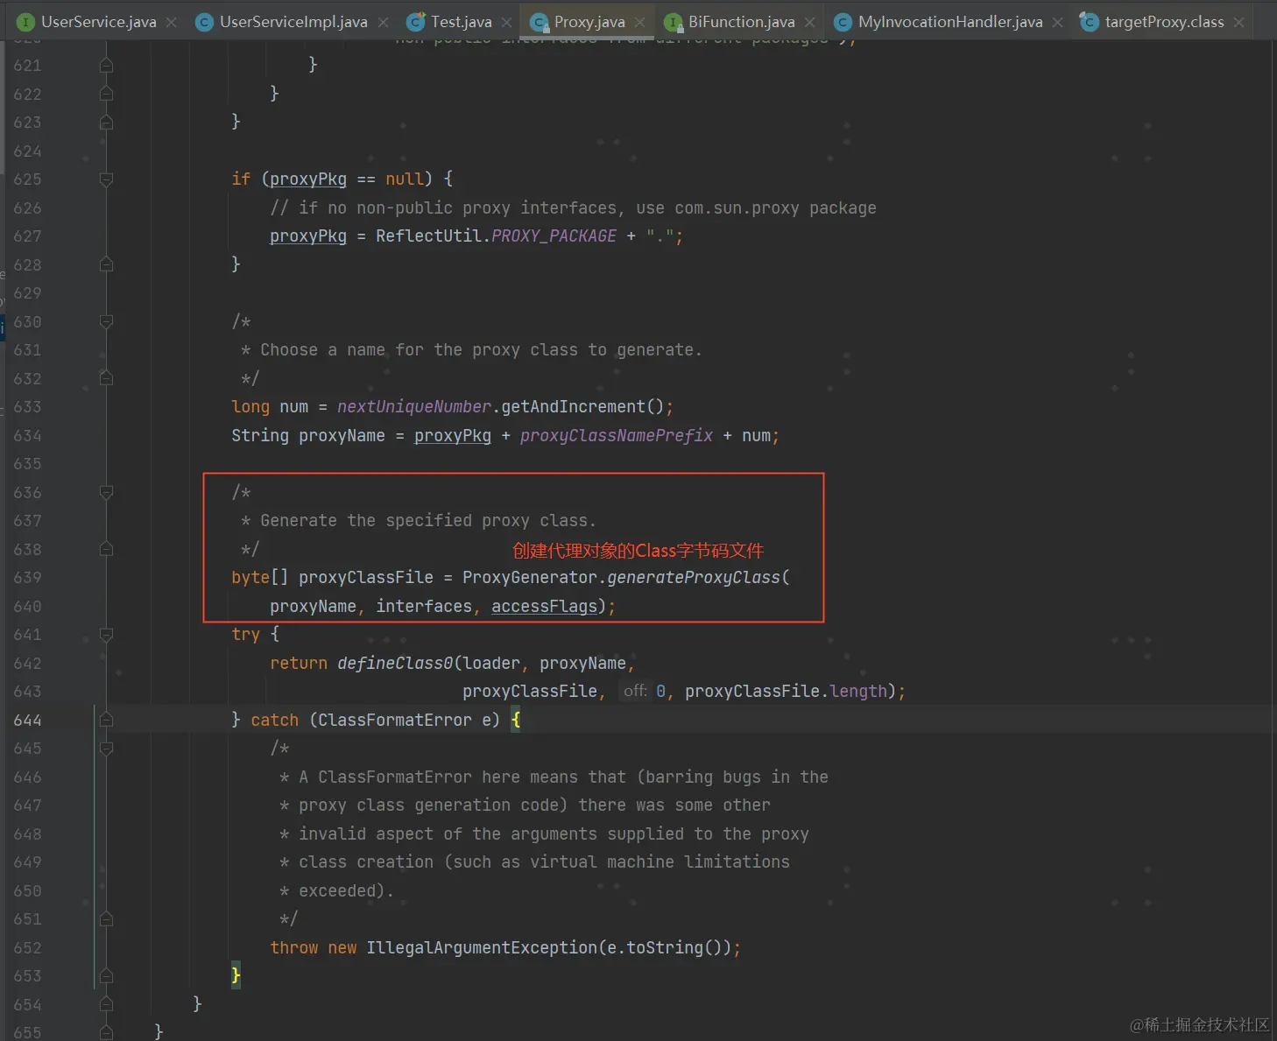Click the fold end marker at line 621
Screen dimensions: 1277x1041
tap(106, 66)
